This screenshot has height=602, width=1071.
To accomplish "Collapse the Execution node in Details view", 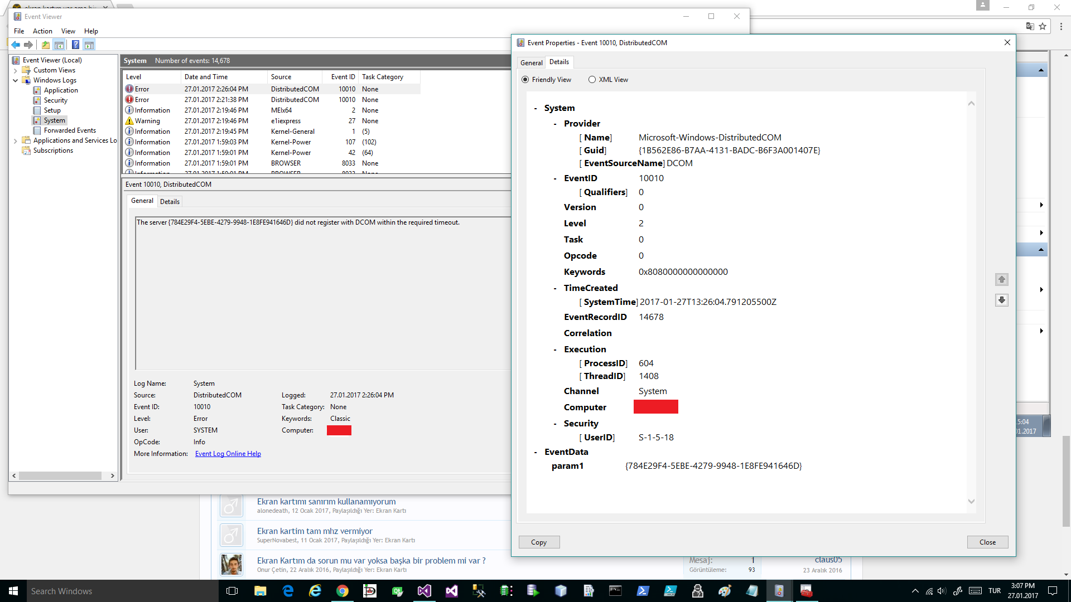I will 555,350.
